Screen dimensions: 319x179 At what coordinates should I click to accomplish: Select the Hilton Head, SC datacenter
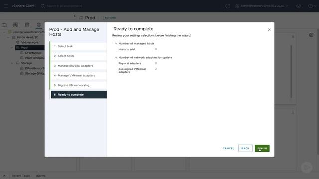coord(27,37)
